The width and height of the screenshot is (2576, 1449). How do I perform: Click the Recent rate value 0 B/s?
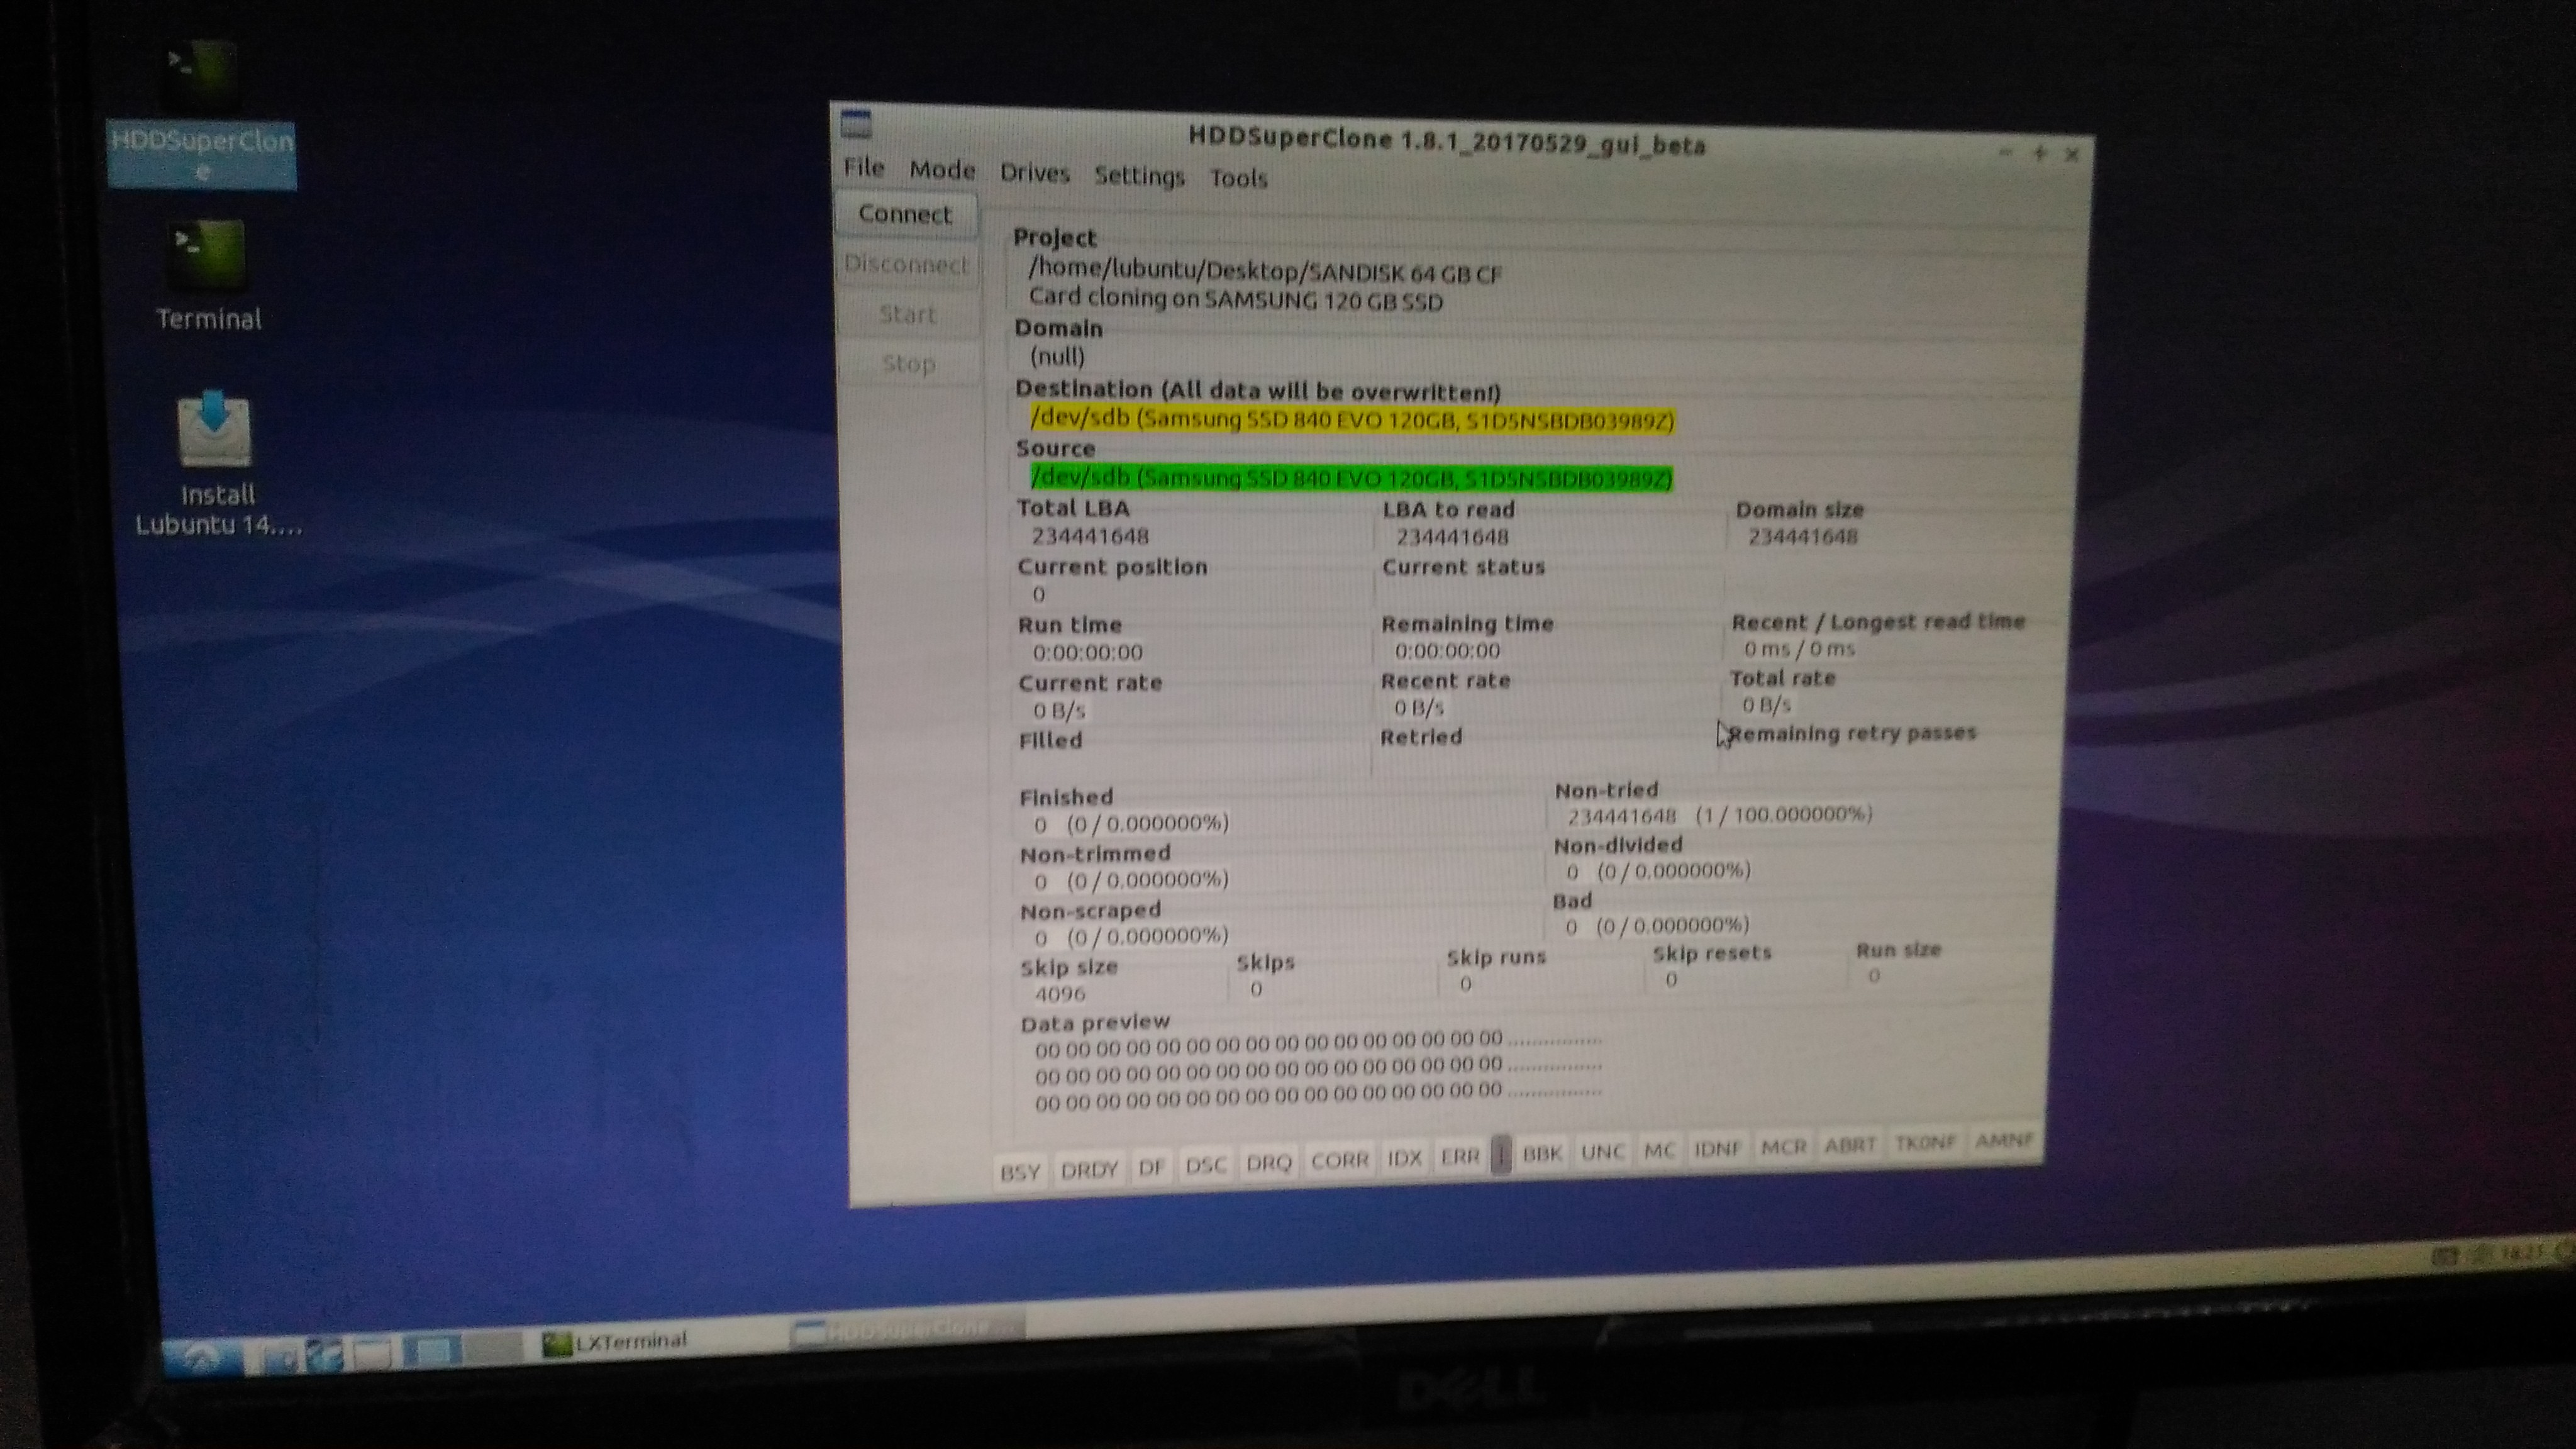[1419, 708]
